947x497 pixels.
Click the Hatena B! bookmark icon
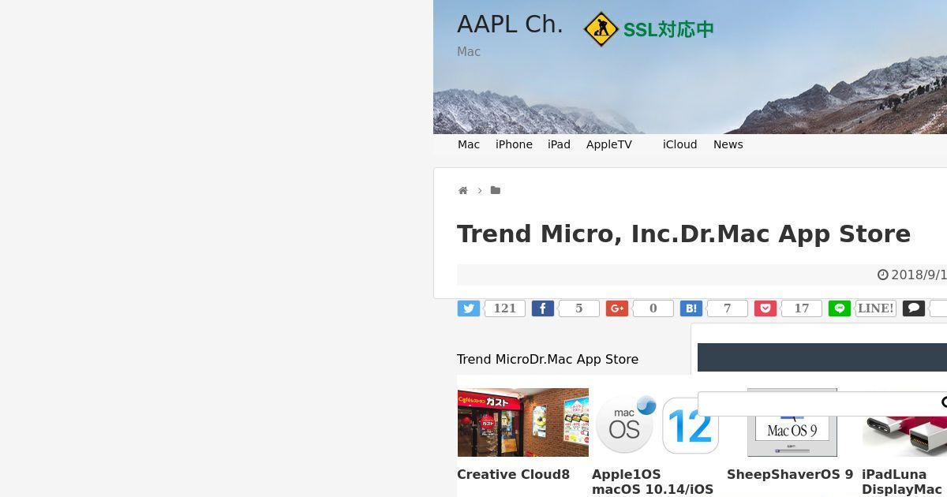(691, 308)
